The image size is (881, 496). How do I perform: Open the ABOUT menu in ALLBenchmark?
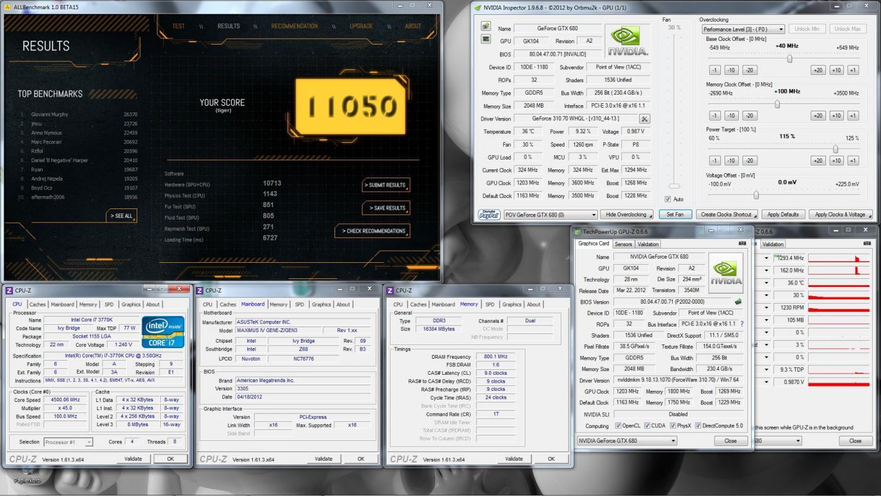(x=413, y=26)
